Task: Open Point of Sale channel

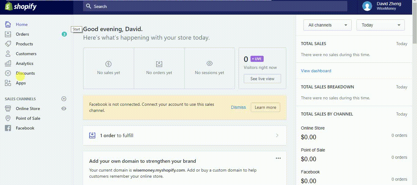Action: pos(28,118)
